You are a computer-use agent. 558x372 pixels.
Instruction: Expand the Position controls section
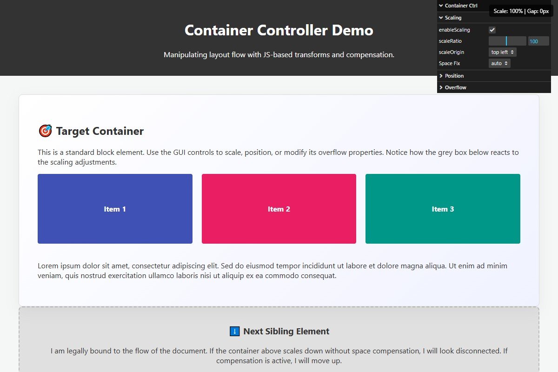click(454, 76)
